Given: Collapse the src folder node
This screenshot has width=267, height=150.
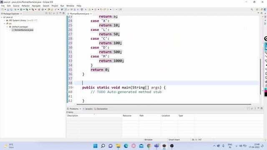Looking at the screenshot, I should coord(5,24).
